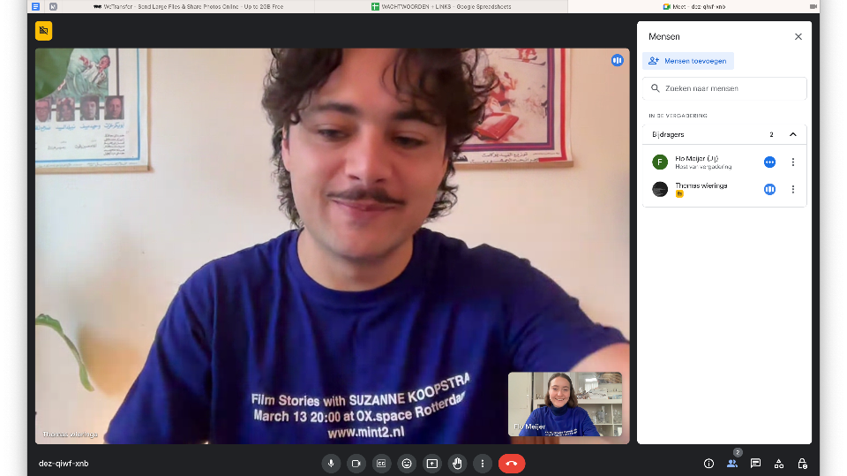Click Thomas wieringa's profile avatar
The image size is (847, 476).
pyautogui.click(x=660, y=189)
